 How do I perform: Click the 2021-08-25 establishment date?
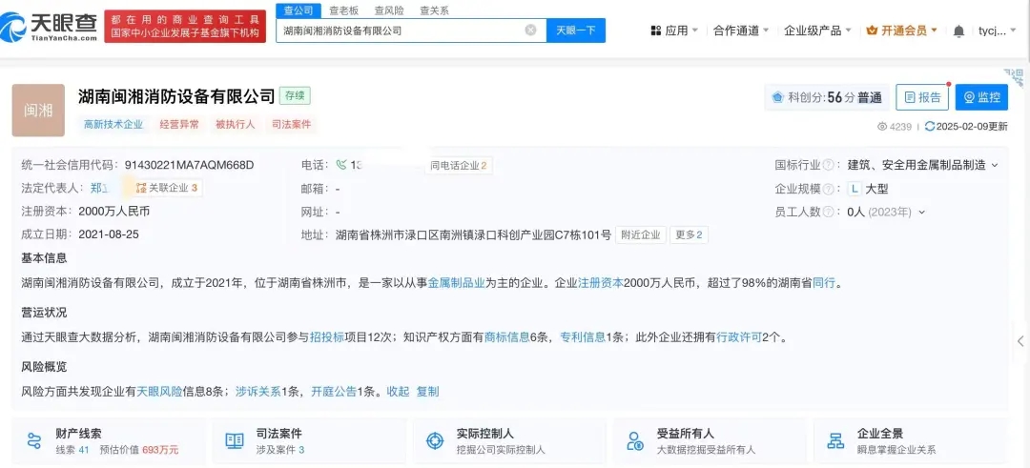109,234
